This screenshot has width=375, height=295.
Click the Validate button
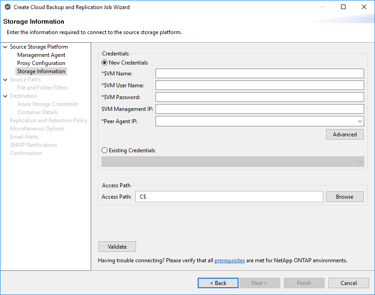[x=117, y=247]
